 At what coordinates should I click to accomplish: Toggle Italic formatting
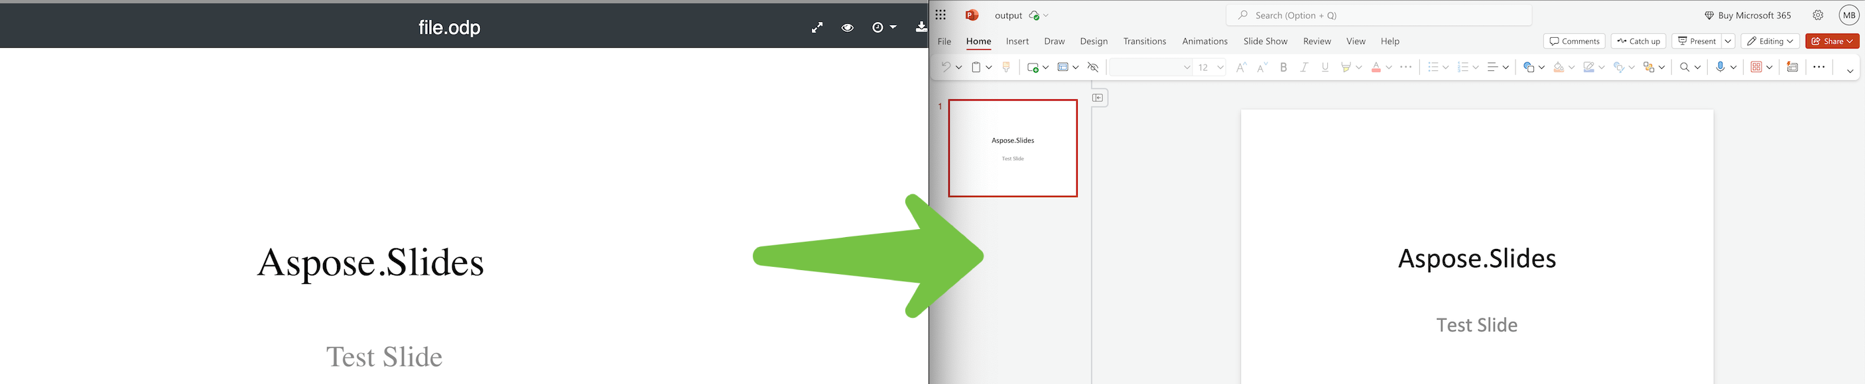(1304, 68)
